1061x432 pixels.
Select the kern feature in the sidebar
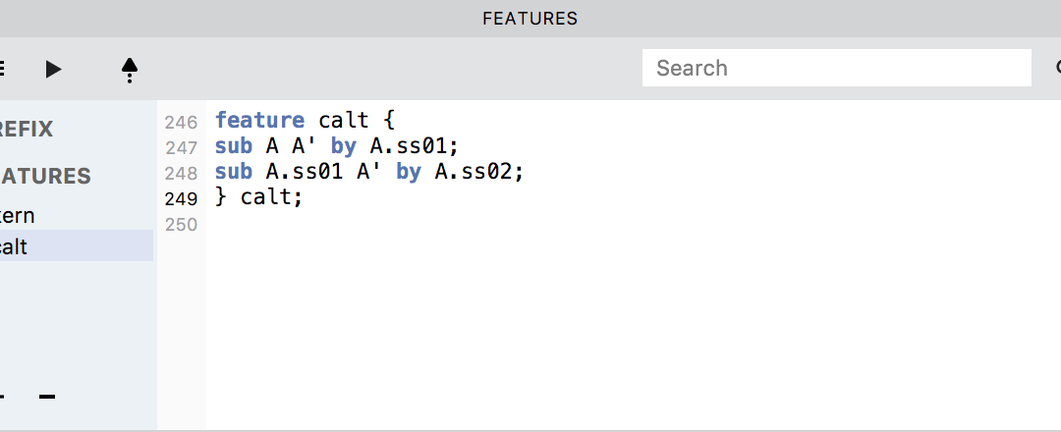click(x=18, y=216)
